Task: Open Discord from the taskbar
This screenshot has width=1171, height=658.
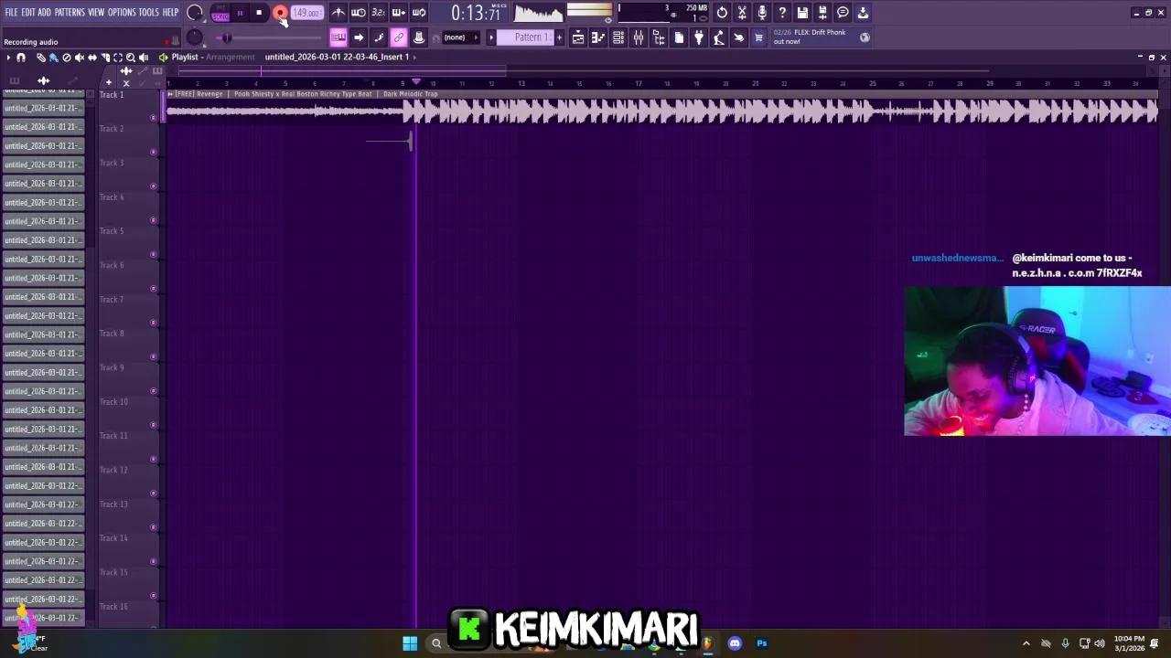Action: tap(735, 643)
